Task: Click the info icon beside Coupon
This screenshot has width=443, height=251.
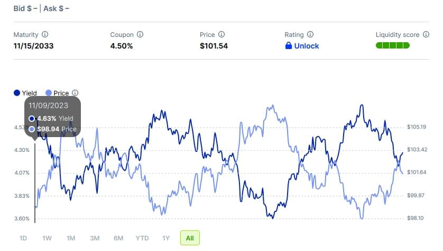Action: (140, 34)
